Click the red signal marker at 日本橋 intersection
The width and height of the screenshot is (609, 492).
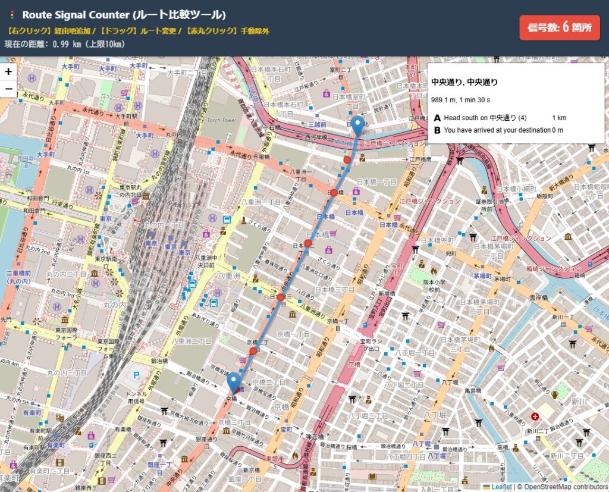pyautogui.click(x=334, y=193)
